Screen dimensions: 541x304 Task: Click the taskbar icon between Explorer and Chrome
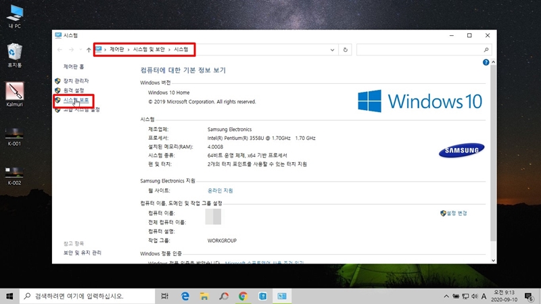coord(224,296)
